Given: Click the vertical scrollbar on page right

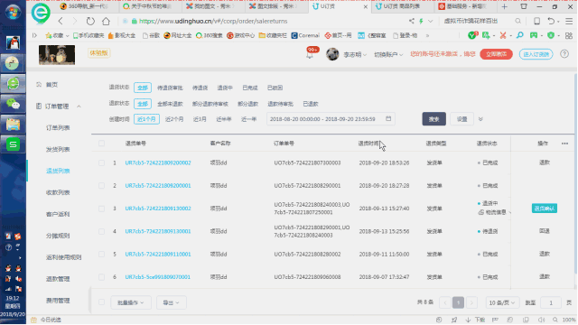Looking at the screenshot, I should pos(575,173).
